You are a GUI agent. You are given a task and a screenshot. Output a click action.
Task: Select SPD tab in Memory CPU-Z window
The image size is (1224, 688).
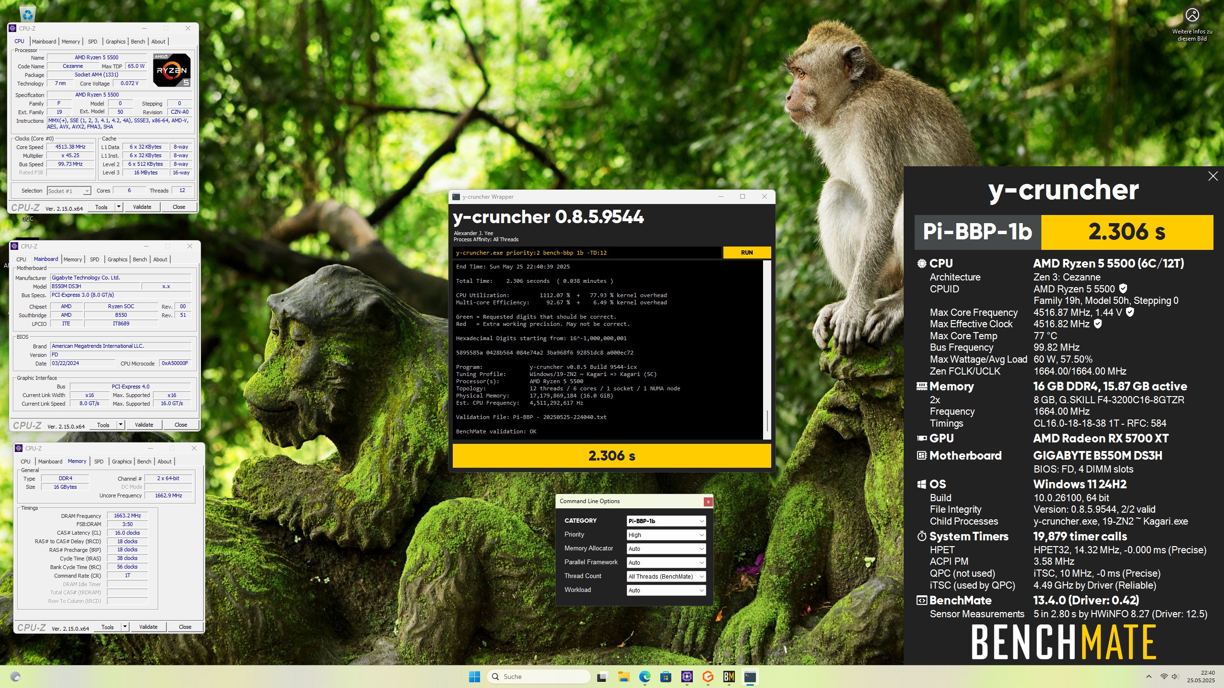pyautogui.click(x=99, y=462)
